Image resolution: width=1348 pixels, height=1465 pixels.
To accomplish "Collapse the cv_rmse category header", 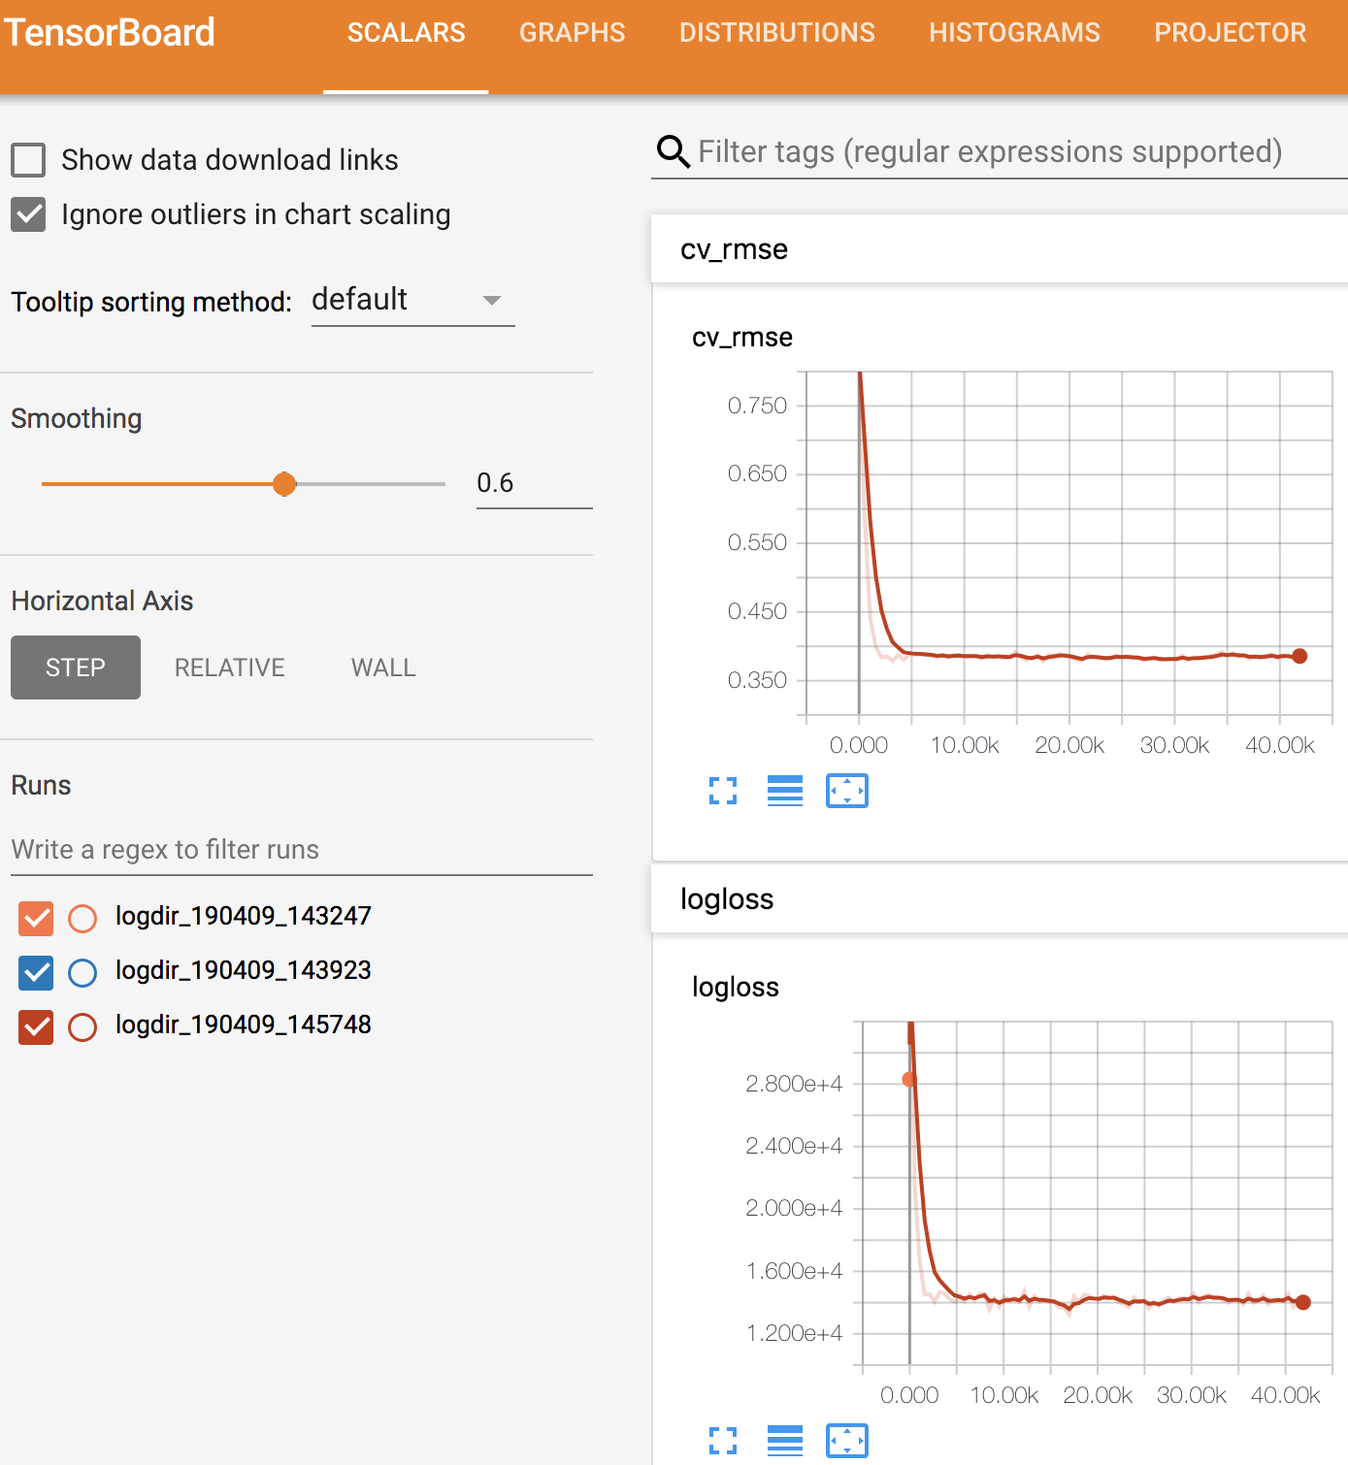I will click(1000, 249).
